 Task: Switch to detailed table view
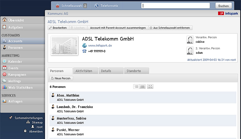(143, 87)
